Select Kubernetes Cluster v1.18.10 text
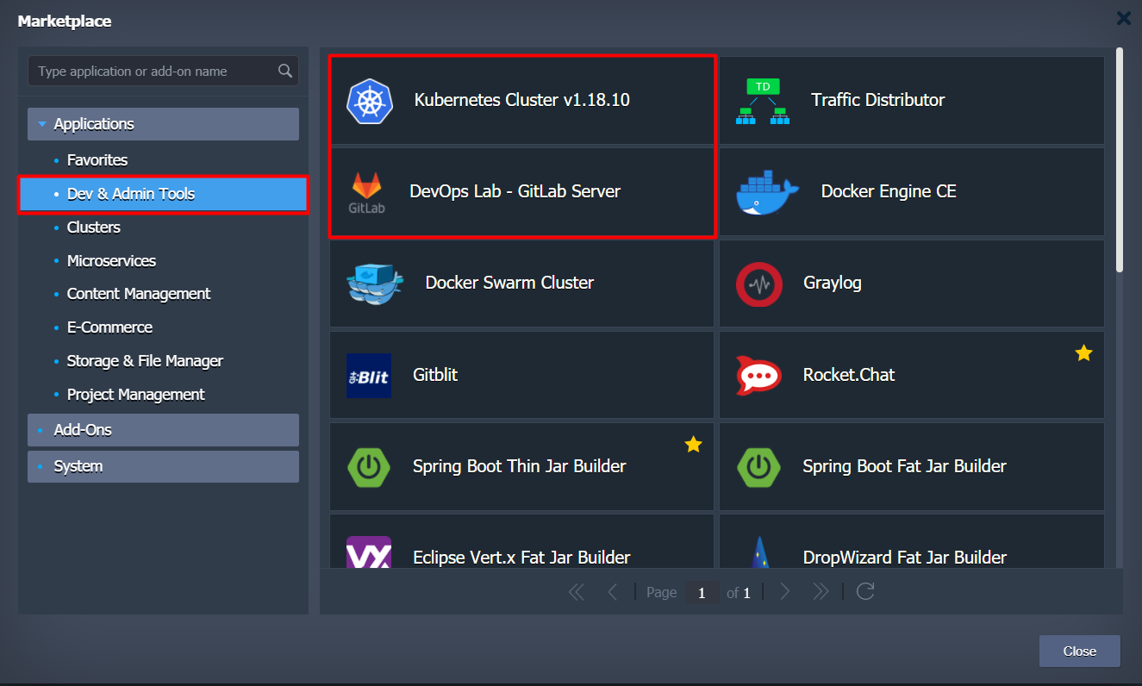Image resolution: width=1142 pixels, height=686 pixels. coord(522,100)
